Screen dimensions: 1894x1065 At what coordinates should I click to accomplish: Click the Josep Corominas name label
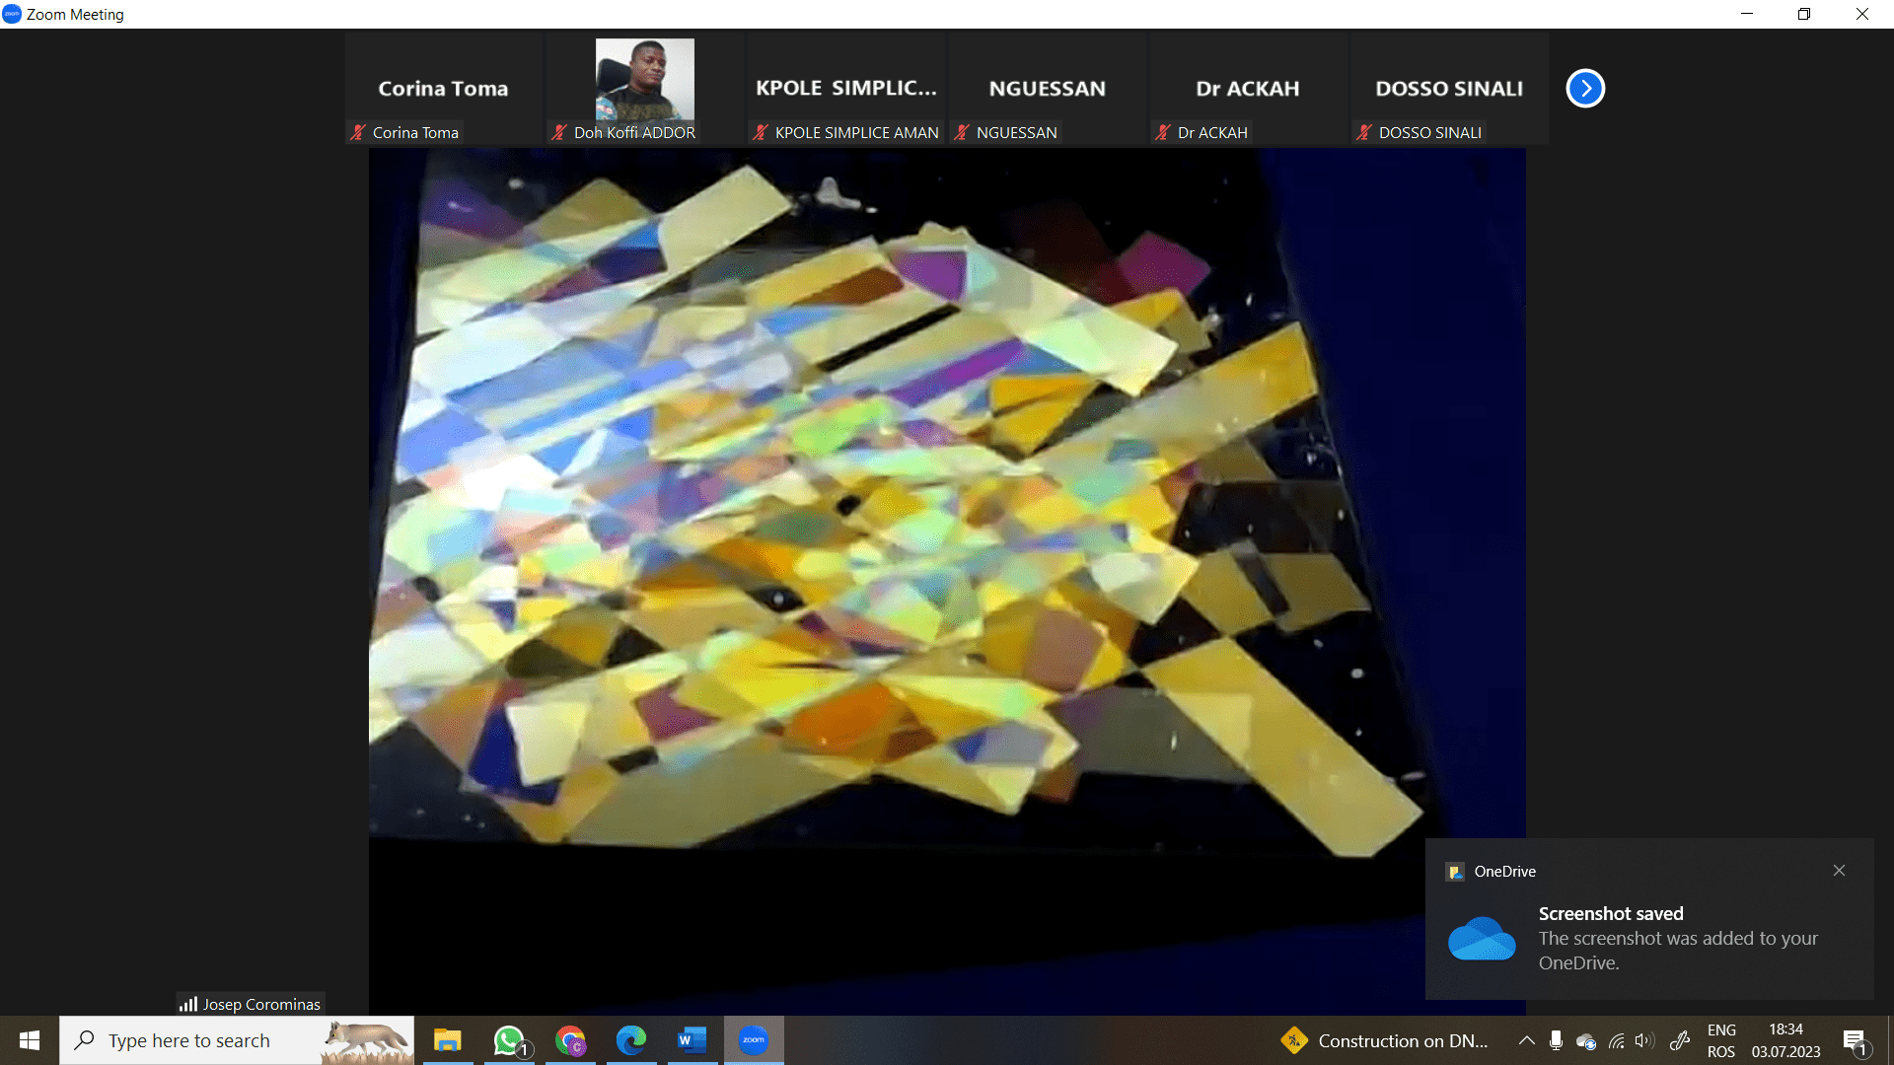[261, 1004]
